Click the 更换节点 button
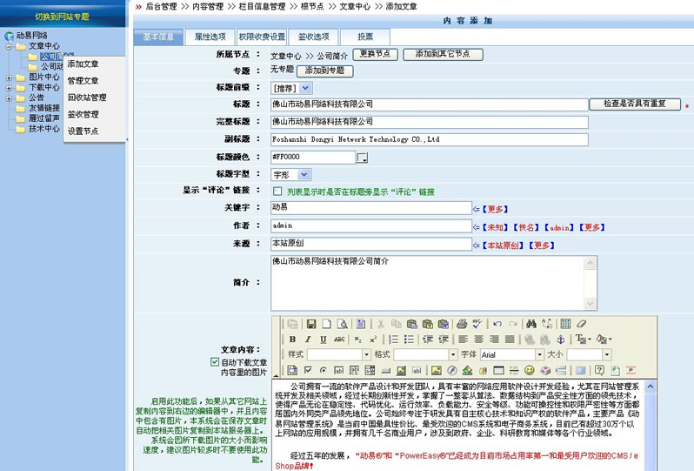694x471 pixels. 376,54
